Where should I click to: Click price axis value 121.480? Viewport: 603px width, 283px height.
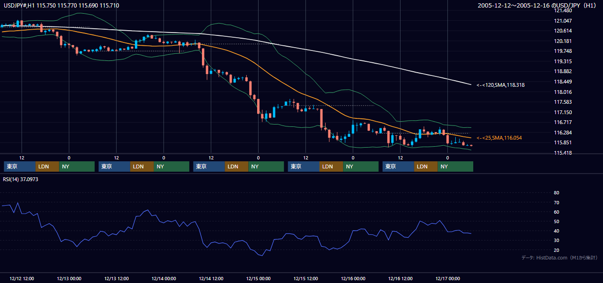pos(562,11)
